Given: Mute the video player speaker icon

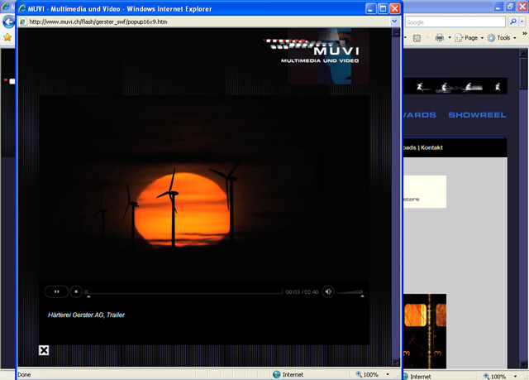Looking at the screenshot, I should point(328,291).
